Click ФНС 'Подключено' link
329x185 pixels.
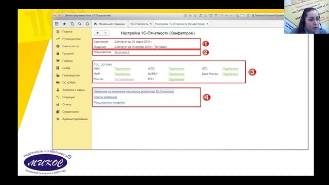pyautogui.click(x=122, y=69)
